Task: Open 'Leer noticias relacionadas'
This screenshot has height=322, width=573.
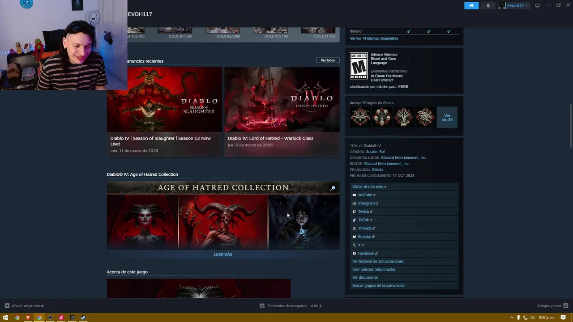Action: [x=374, y=269]
